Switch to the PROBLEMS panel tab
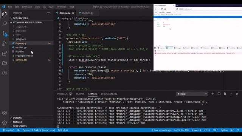Viewport: 242px width, 136px height. coord(64,94)
